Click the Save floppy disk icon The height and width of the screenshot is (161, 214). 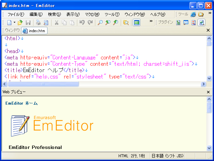28,22
